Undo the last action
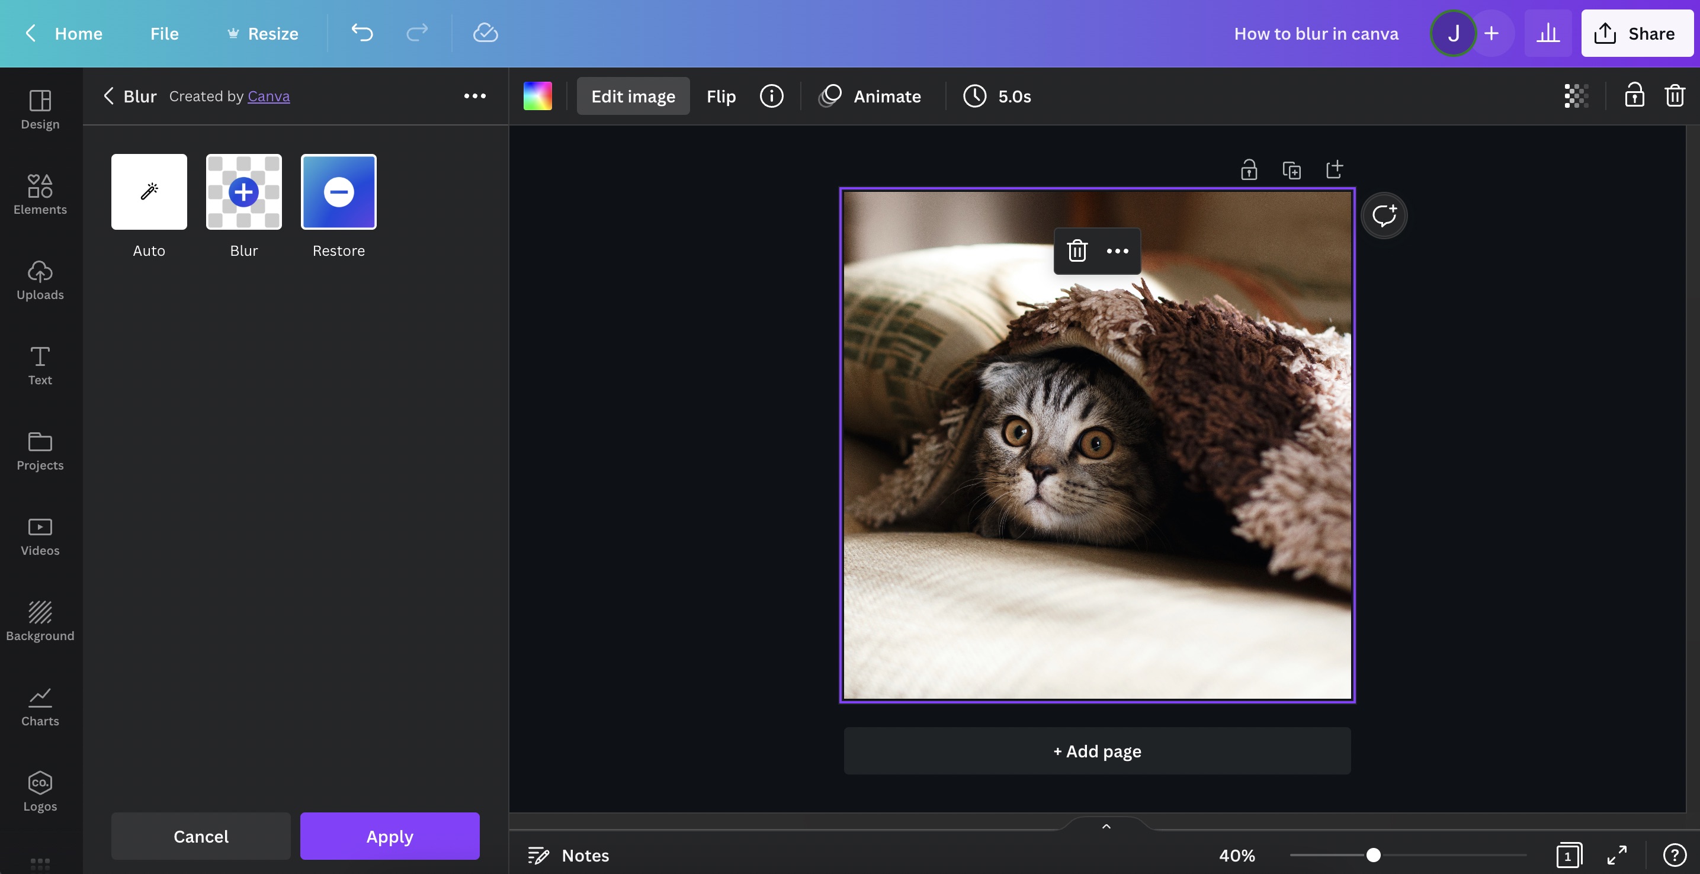Screen dimensions: 1700x874 point(362,33)
